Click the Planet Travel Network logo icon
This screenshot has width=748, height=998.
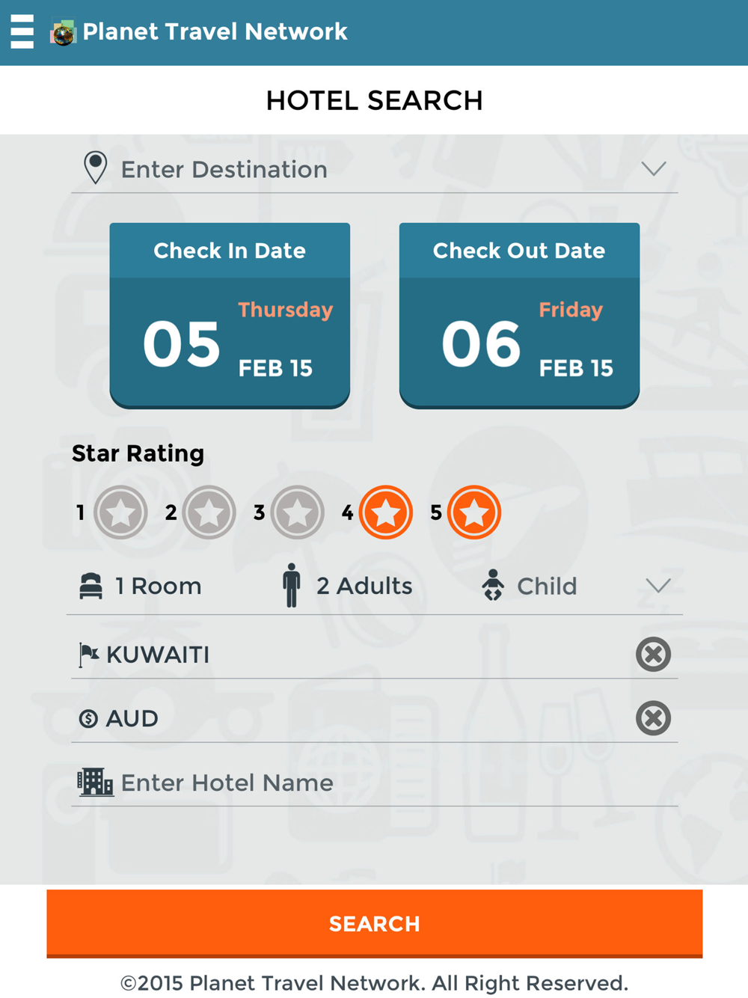(x=63, y=32)
